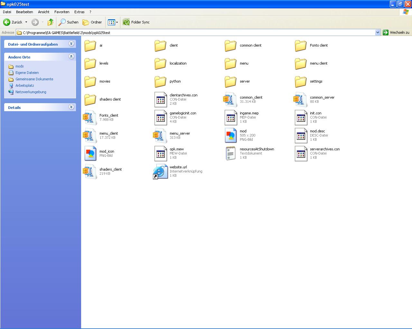The height and width of the screenshot is (329, 412).
Task: Click the Folder Sync toolbar icon
Action: pyautogui.click(x=126, y=22)
